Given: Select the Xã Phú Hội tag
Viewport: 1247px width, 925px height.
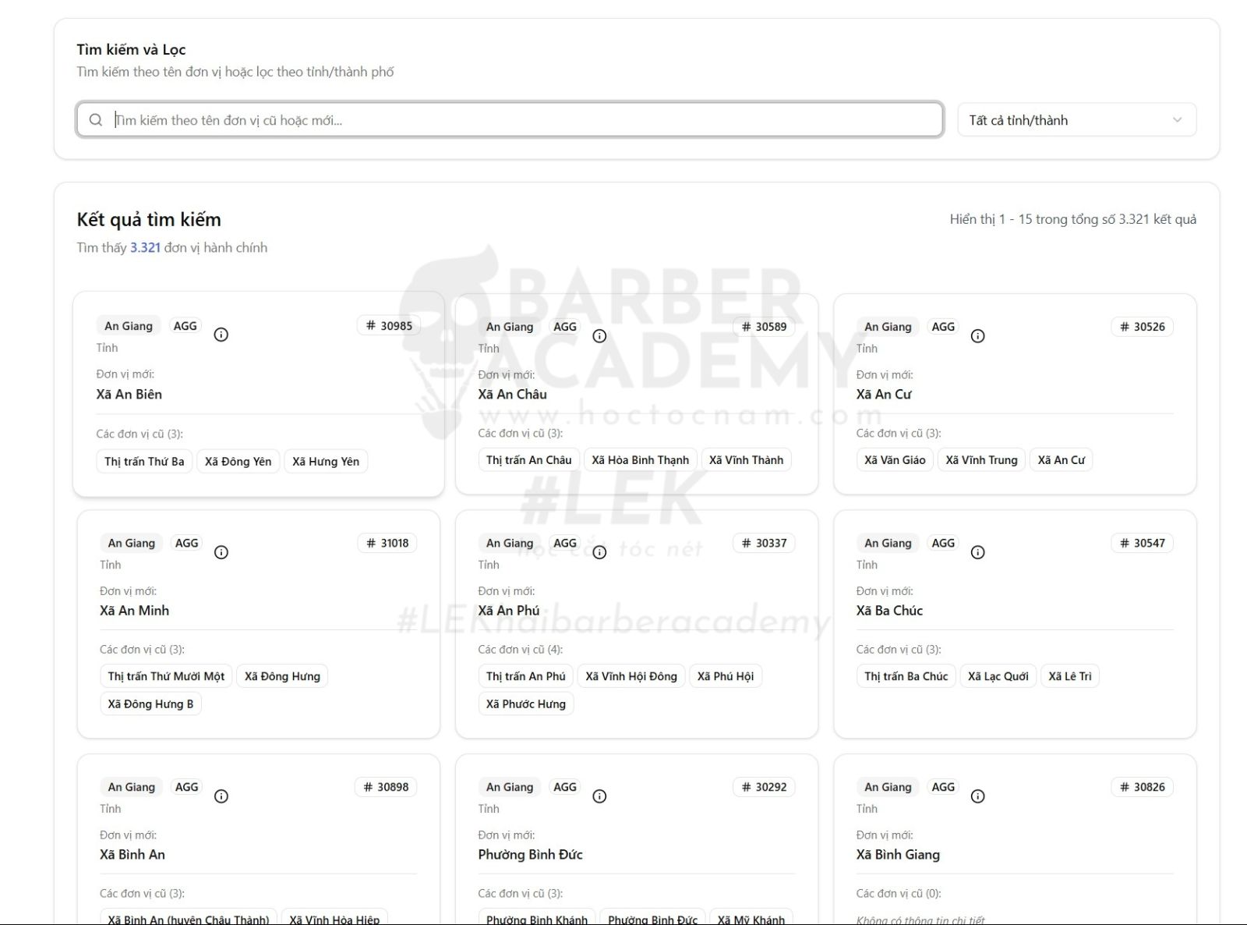Looking at the screenshot, I should coord(726,676).
